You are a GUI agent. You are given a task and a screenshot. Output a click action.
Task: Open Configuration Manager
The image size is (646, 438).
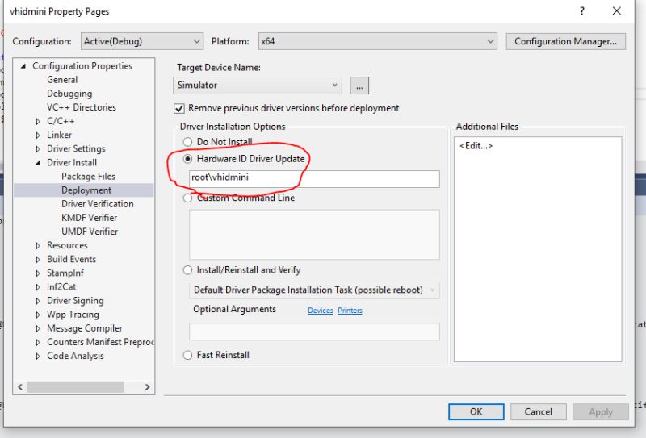pos(566,41)
